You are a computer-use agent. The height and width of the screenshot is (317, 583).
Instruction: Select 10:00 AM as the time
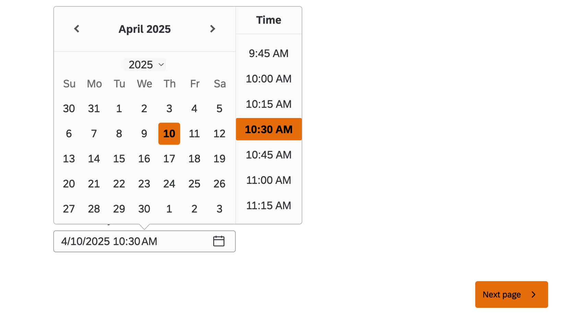[269, 78]
